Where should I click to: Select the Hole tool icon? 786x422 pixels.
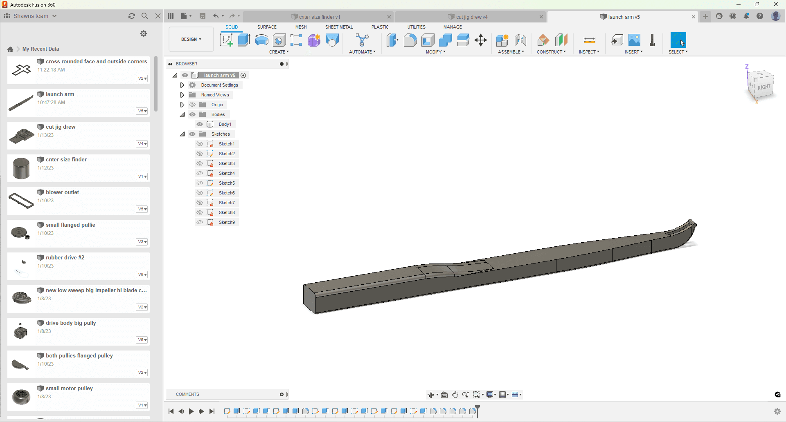pos(279,40)
